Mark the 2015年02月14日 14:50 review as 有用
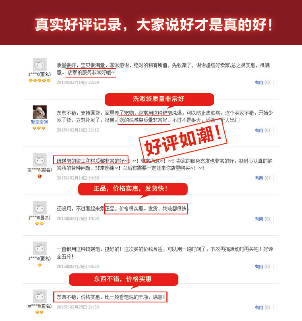Image resolution: width=302 pixels, height=321 pixels. [259, 178]
